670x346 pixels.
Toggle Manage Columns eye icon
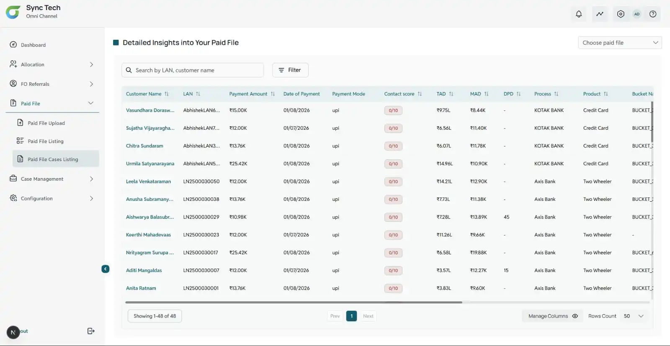click(x=575, y=316)
